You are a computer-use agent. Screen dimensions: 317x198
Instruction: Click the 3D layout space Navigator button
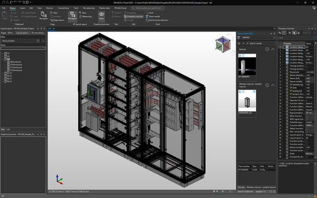(x=72, y=16)
